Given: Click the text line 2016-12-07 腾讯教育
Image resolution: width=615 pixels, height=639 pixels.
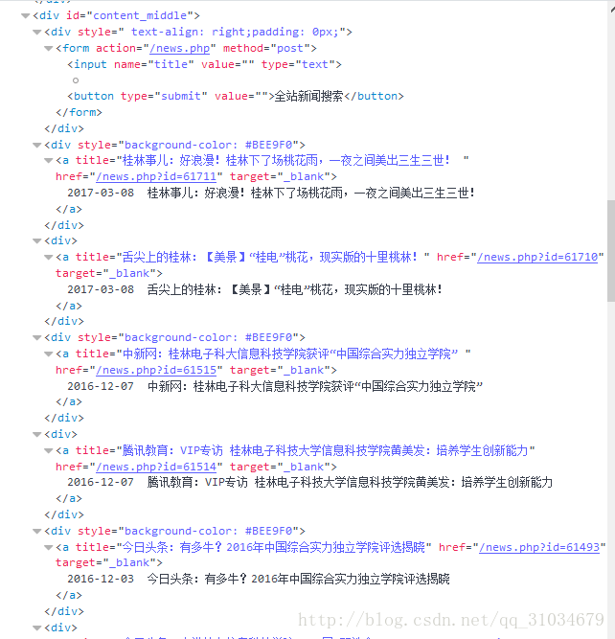Looking at the screenshot, I should [309, 483].
